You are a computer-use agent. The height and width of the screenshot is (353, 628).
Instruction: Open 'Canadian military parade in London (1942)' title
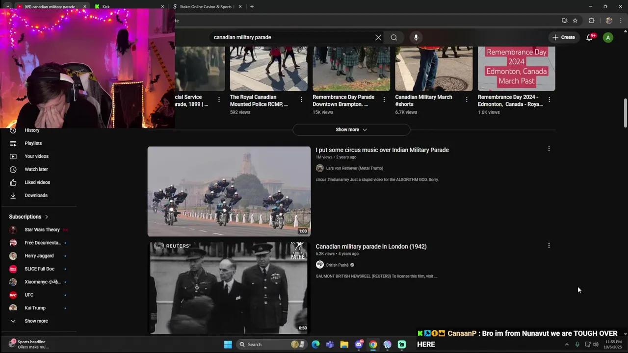click(x=371, y=247)
